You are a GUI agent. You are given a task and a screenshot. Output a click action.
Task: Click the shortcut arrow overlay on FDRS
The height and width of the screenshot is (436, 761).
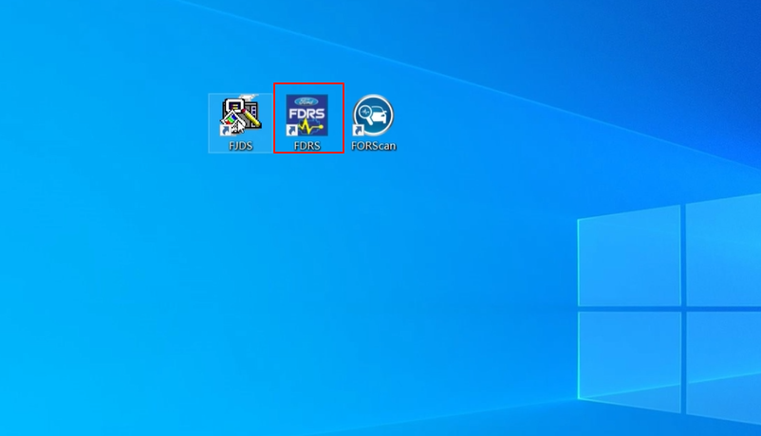click(x=293, y=131)
